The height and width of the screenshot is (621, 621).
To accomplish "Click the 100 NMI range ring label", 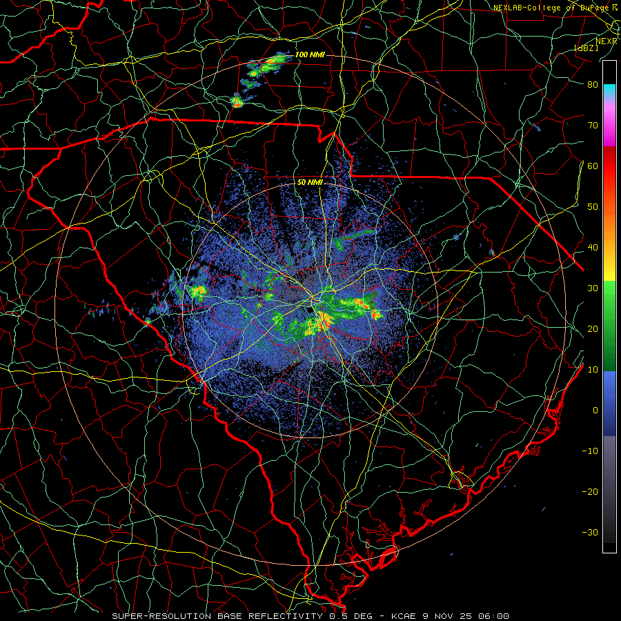I will [310, 55].
